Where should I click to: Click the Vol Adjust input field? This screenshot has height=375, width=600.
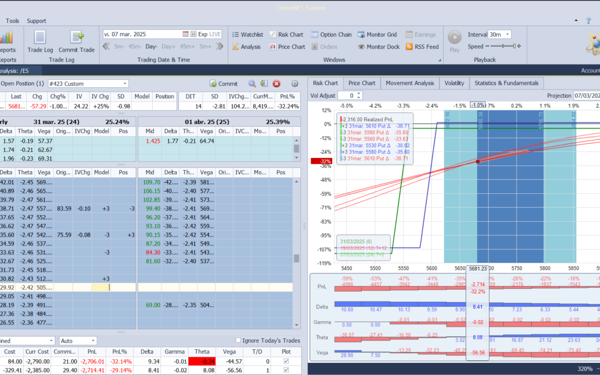347,96
